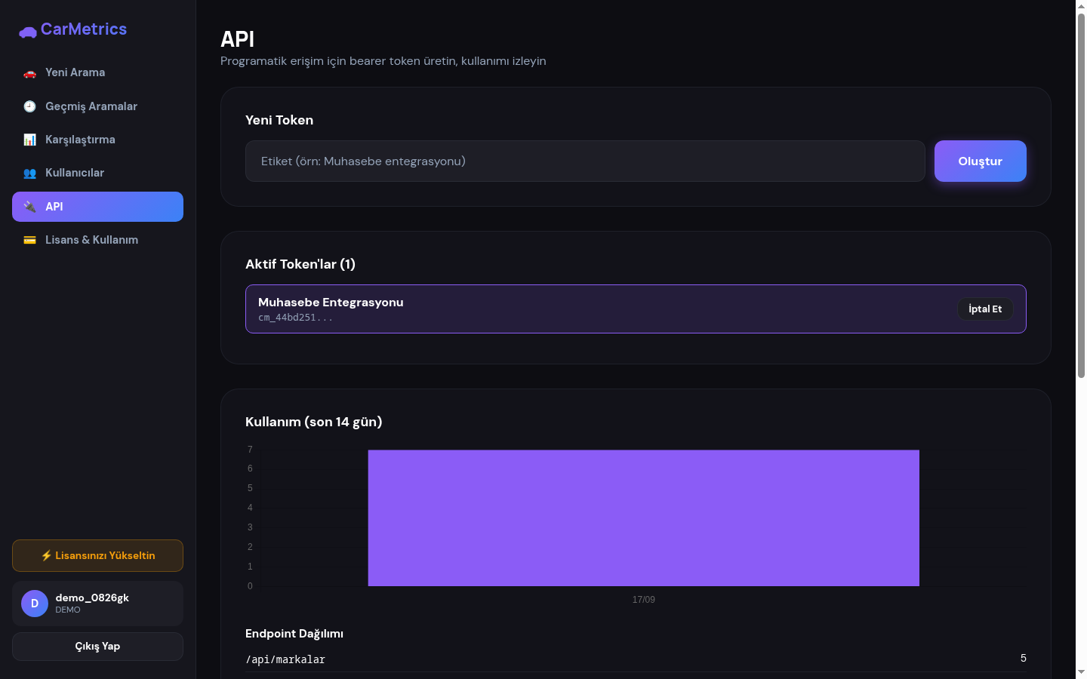This screenshot has height=679, width=1087.
Task: Click the Yeni Token heading
Action: (279, 120)
